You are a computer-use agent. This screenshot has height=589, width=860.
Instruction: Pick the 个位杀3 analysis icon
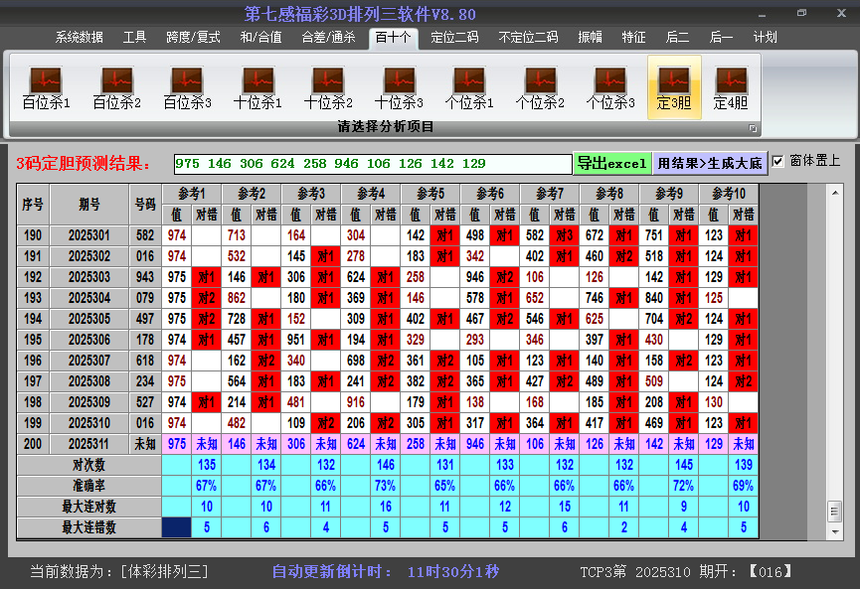pos(610,87)
